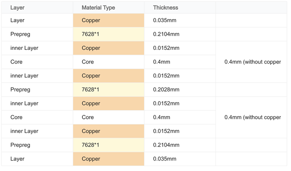
Task: Select the 7628*1 cell beside 0.2028mm
Action: [109, 89]
